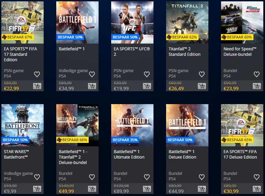Screen dimensions: 265x196
Task: Add FIFA 17 Deluxe Edition to cart
Action: tap(257, 189)
